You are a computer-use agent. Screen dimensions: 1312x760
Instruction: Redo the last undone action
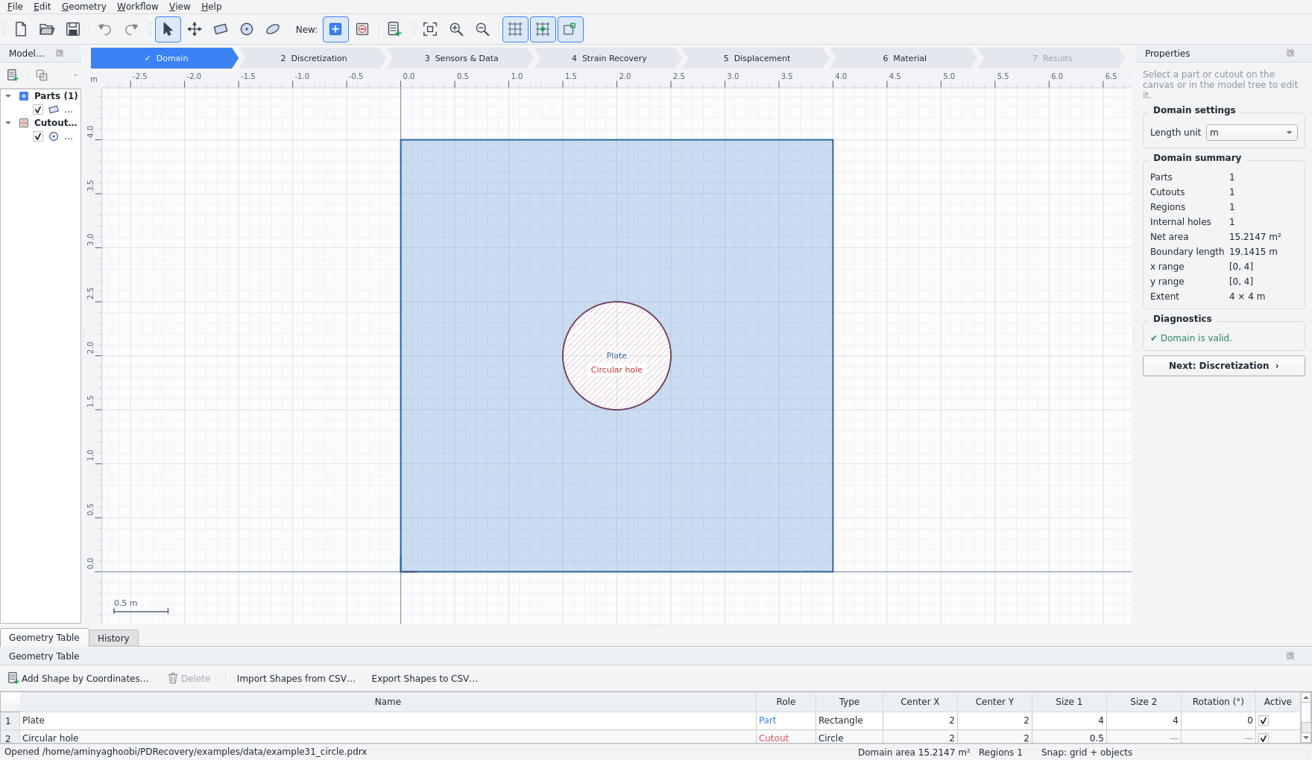[131, 29]
